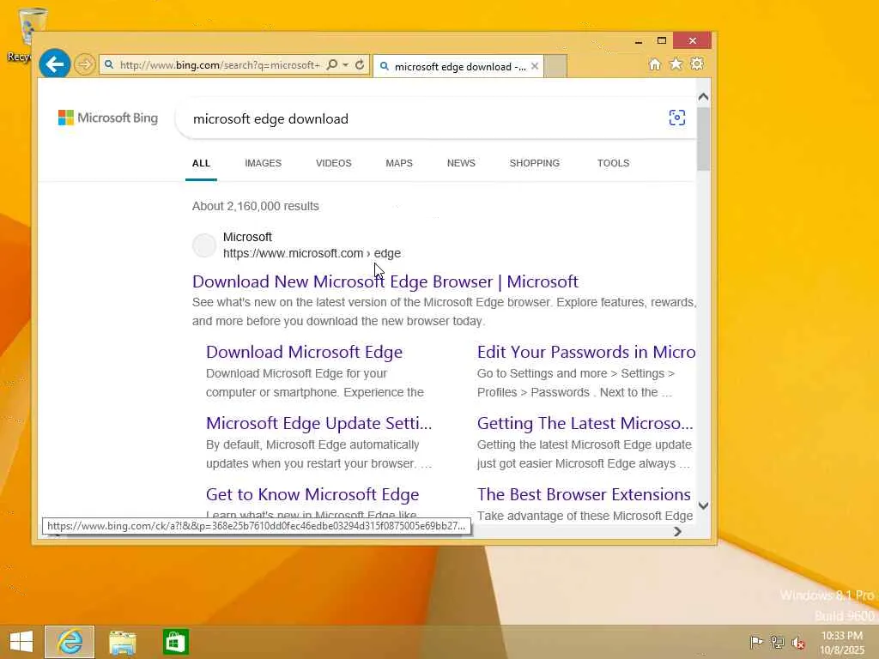Click the muted volume tray icon
The height and width of the screenshot is (659, 879).
coord(798,643)
